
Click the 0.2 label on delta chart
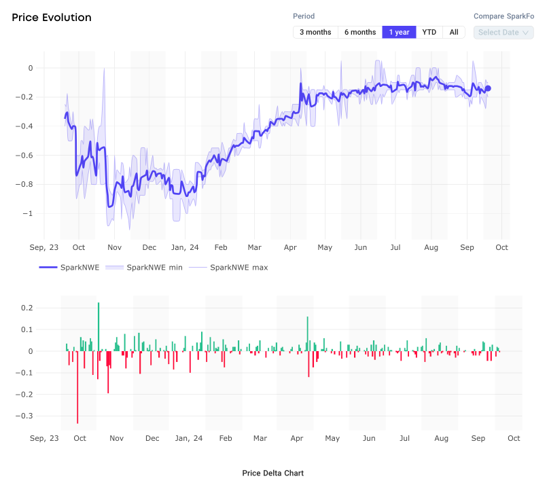pyautogui.click(x=27, y=308)
